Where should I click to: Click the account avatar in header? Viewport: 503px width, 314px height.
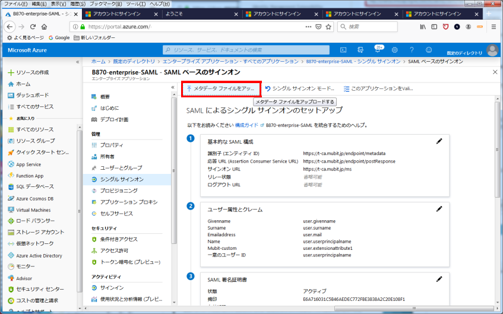492,50
